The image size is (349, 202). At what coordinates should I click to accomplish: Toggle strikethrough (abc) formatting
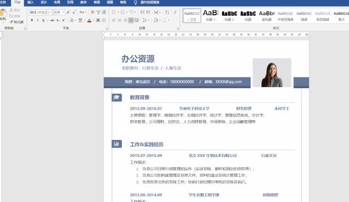(x=52, y=20)
